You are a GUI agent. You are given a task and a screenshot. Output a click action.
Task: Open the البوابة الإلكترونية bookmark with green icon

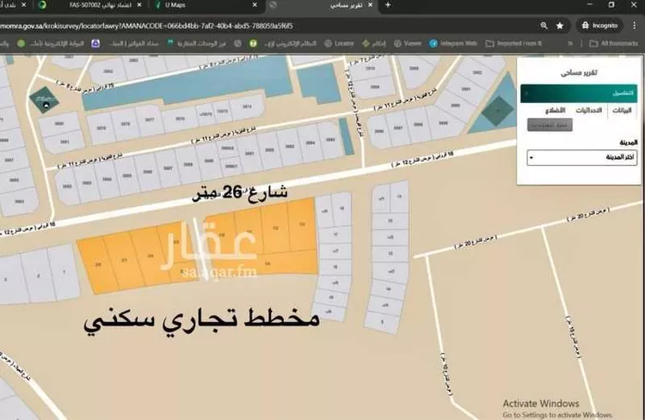50,43
